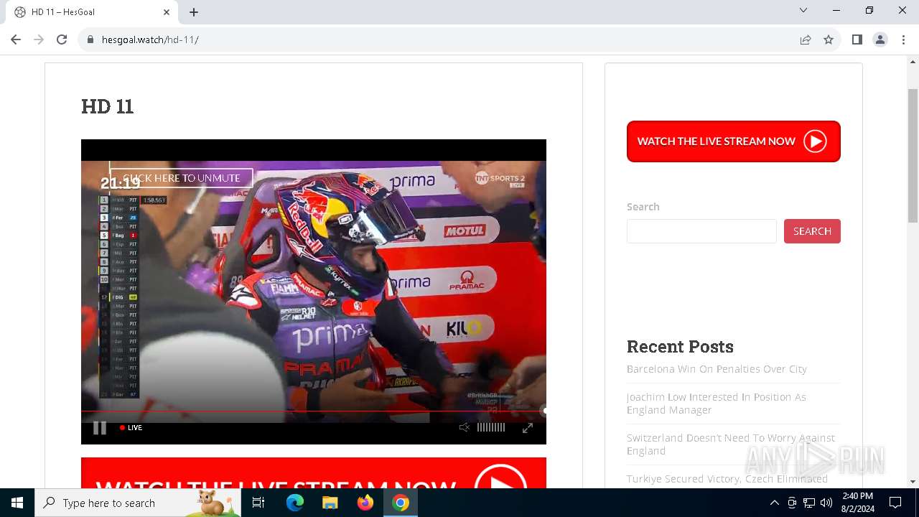
Task: Show hidden system tray icons
Action: click(774, 503)
